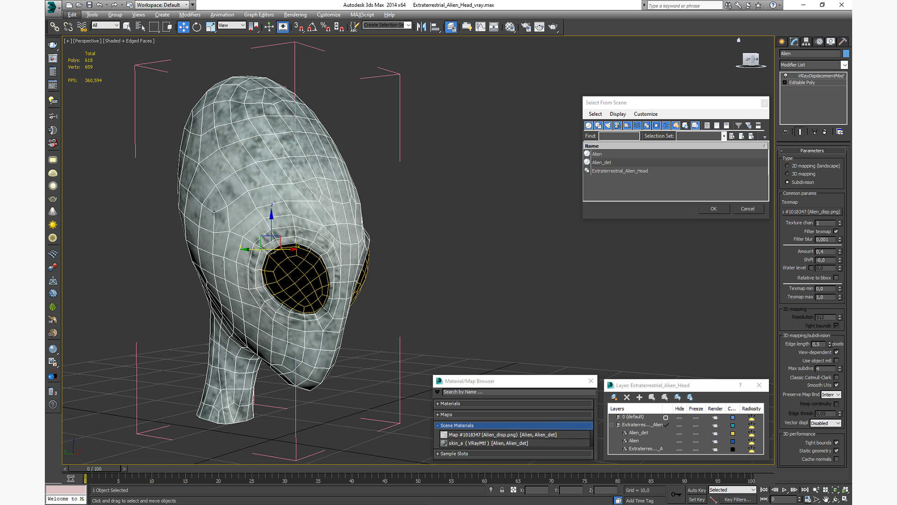Click OK in Select From Scene dialog
This screenshot has height=505, width=897.
713,209
